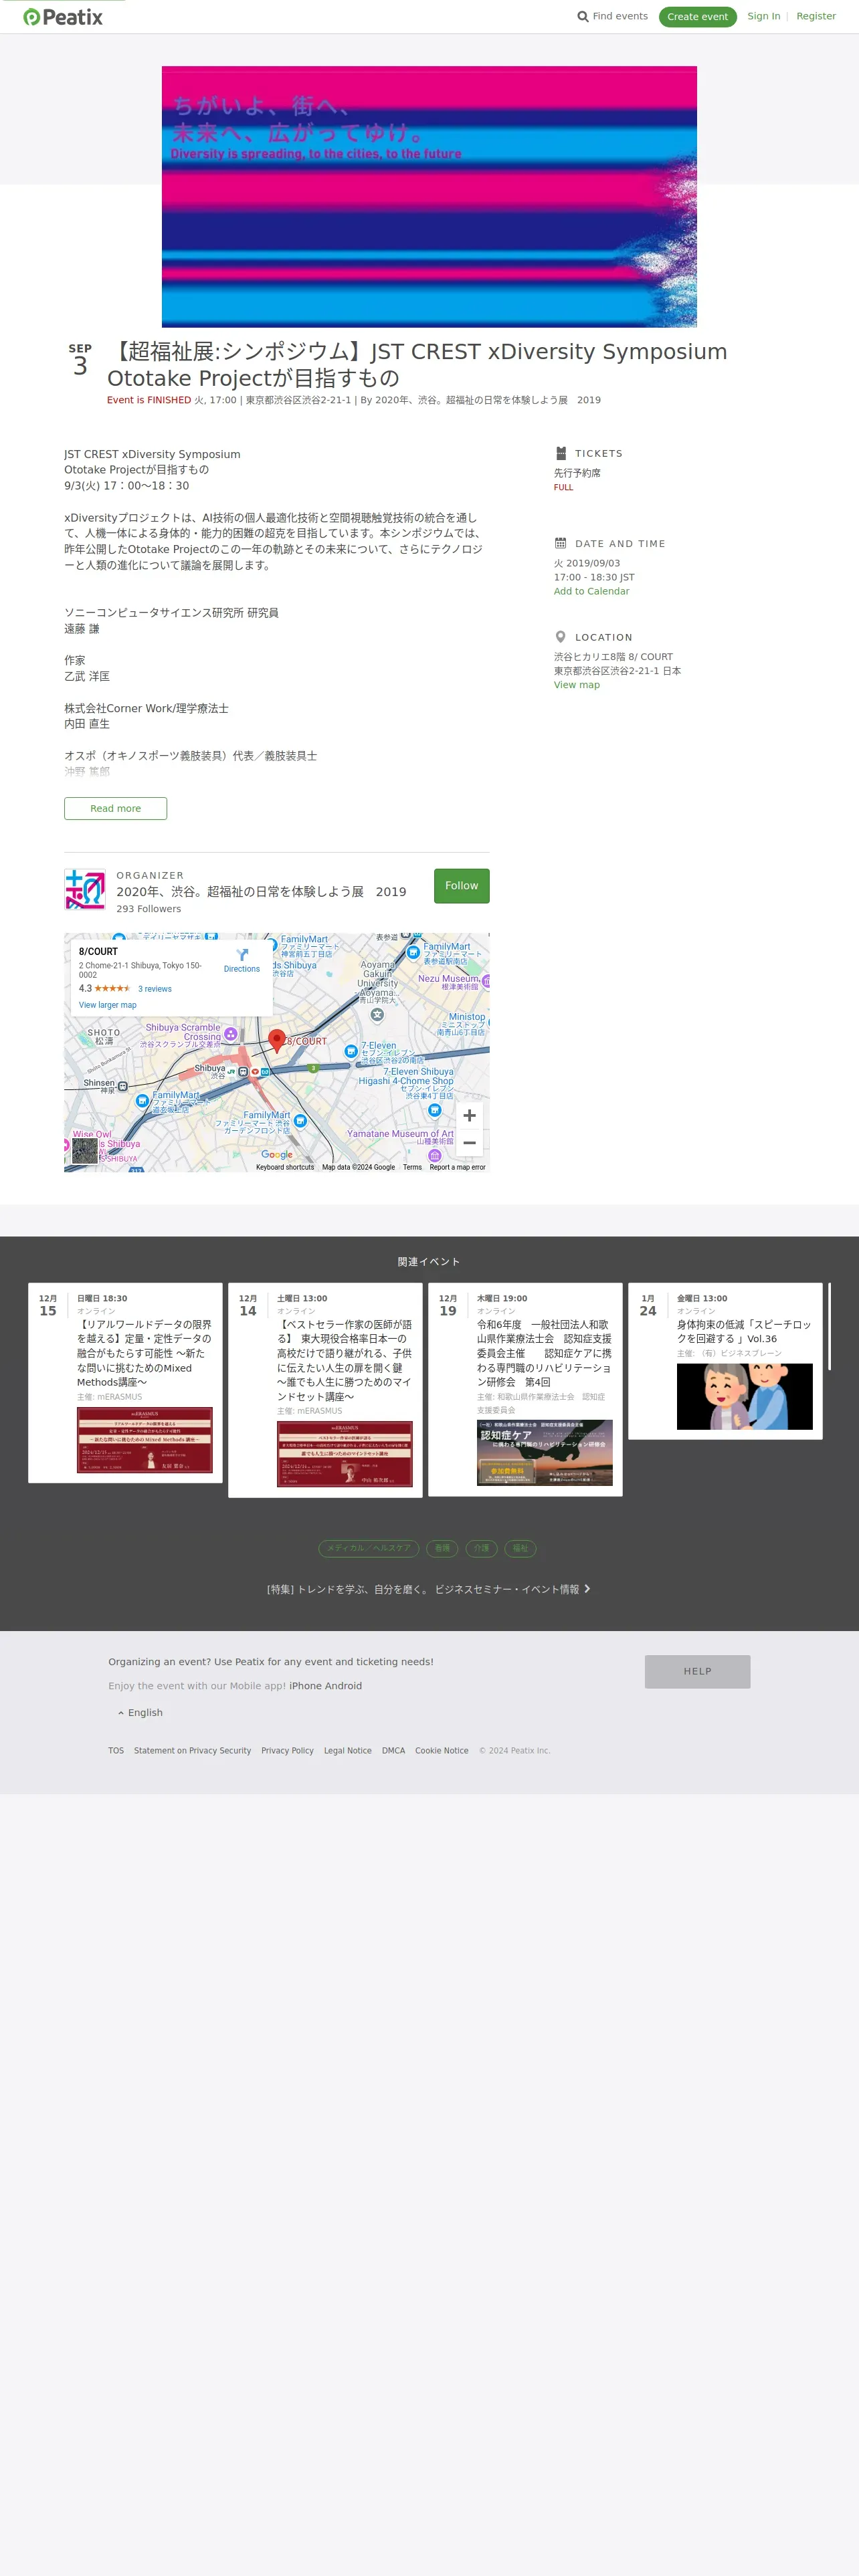The width and height of the screenshot is (859, 2576).
Task: Open Dec 15 Mixed Methods event card
Action: (125, 1383)
